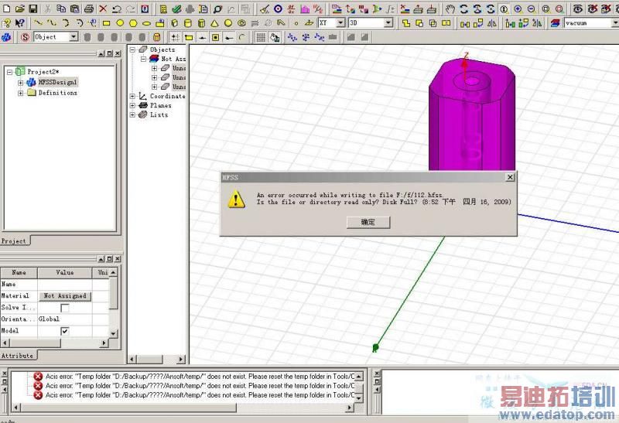Image resolution: width=619 pixels, height=423 pixels.
Task: Click the Undo arrow icon
Action: coord(116,9)
